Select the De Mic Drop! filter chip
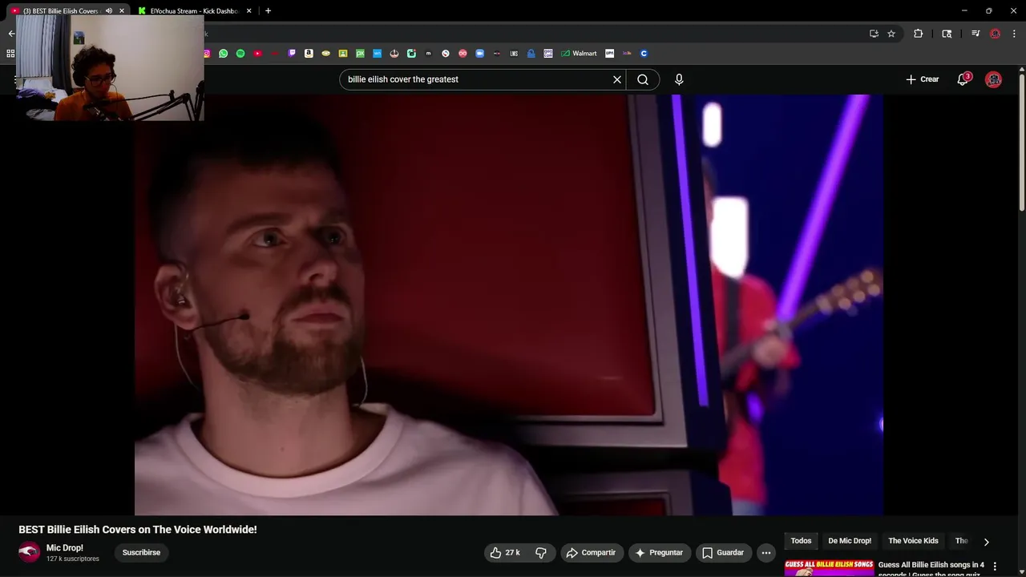 tap(850, 541)
